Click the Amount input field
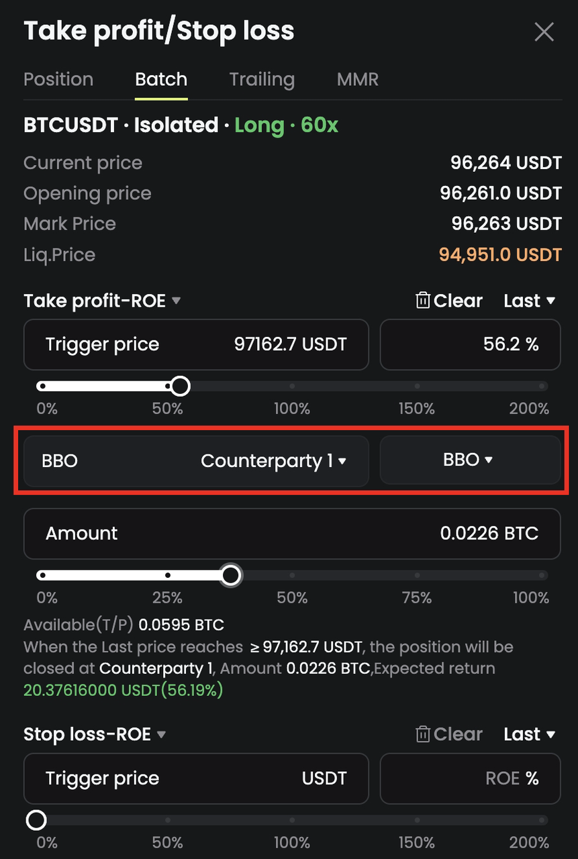Viewport: 578px width, 859px height. (x=292, y=534)
